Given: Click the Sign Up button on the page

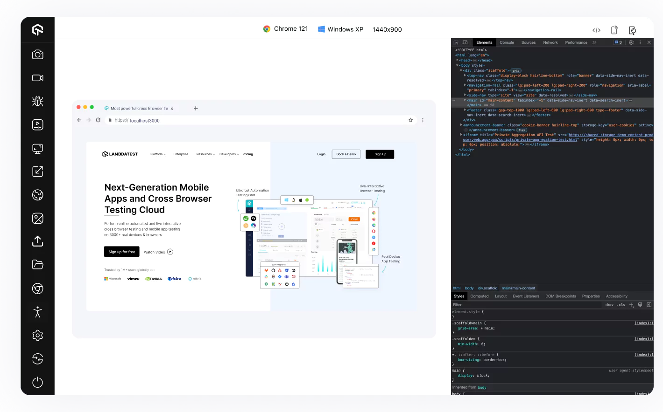Looking at the screenshot, I should coord(380,154).
